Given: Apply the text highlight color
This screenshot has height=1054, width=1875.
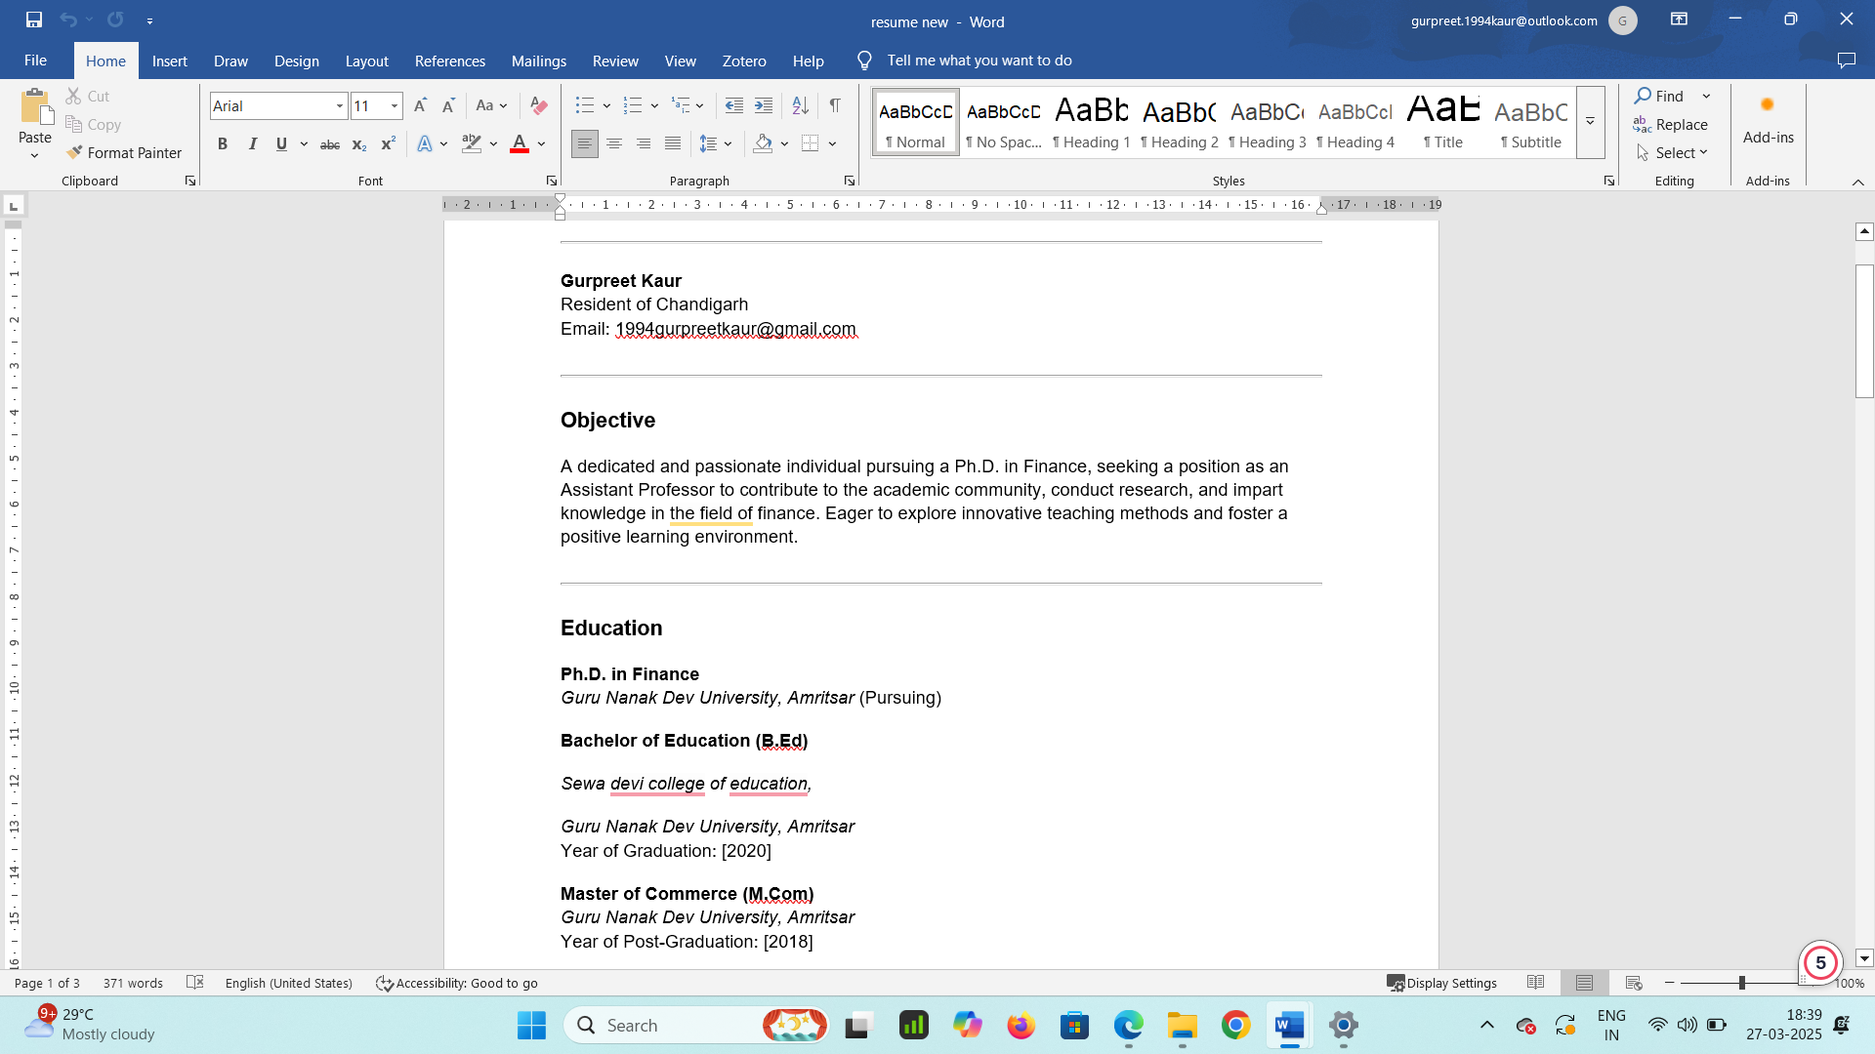Looking at the screenshot, I should (472, 143).
